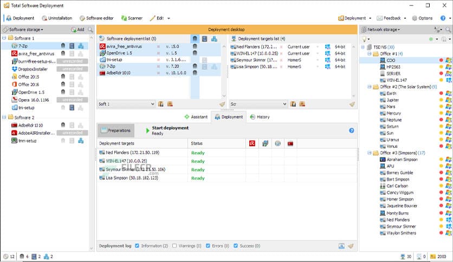This screenshot has height=262, width=453.
Task: Switch to the Assistant tab
Action: [196, 117]
